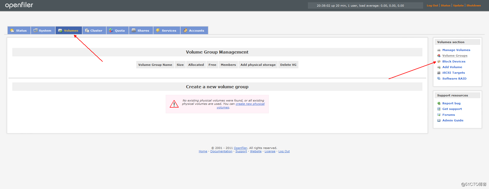The height and width of the screenshot is (189, 489).
Task: Click the Add physical storage column header
Action: pyautogui.click(x=258, y=65)
